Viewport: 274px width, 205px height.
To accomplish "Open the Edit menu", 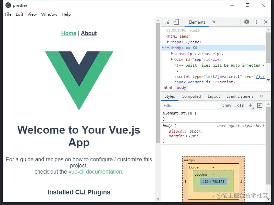I will coord(20,14).
